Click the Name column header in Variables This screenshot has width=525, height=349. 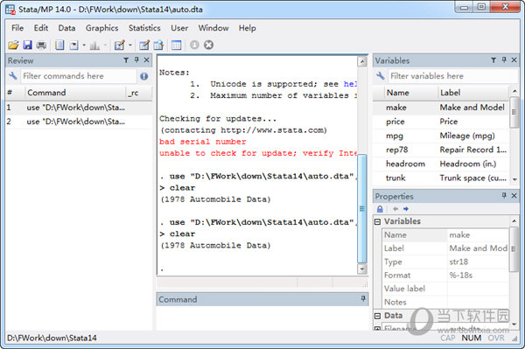click(405, 93)
